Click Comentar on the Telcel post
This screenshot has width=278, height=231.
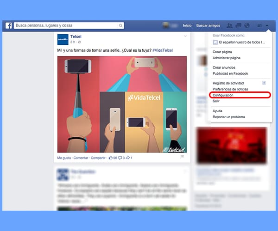coord(81,158)
